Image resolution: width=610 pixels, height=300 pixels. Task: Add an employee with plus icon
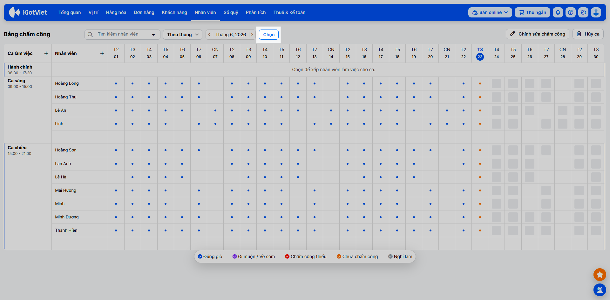[102, 53]
